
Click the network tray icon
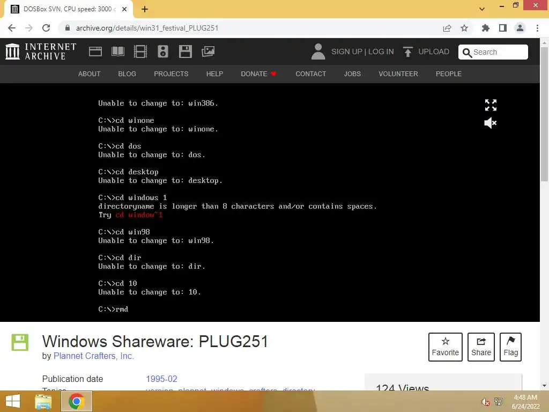499,402
